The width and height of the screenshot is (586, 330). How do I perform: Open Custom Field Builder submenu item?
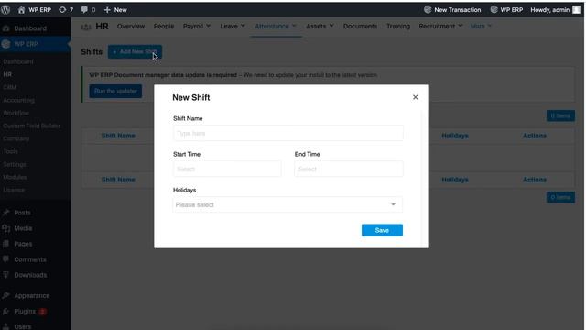point(32,126)
